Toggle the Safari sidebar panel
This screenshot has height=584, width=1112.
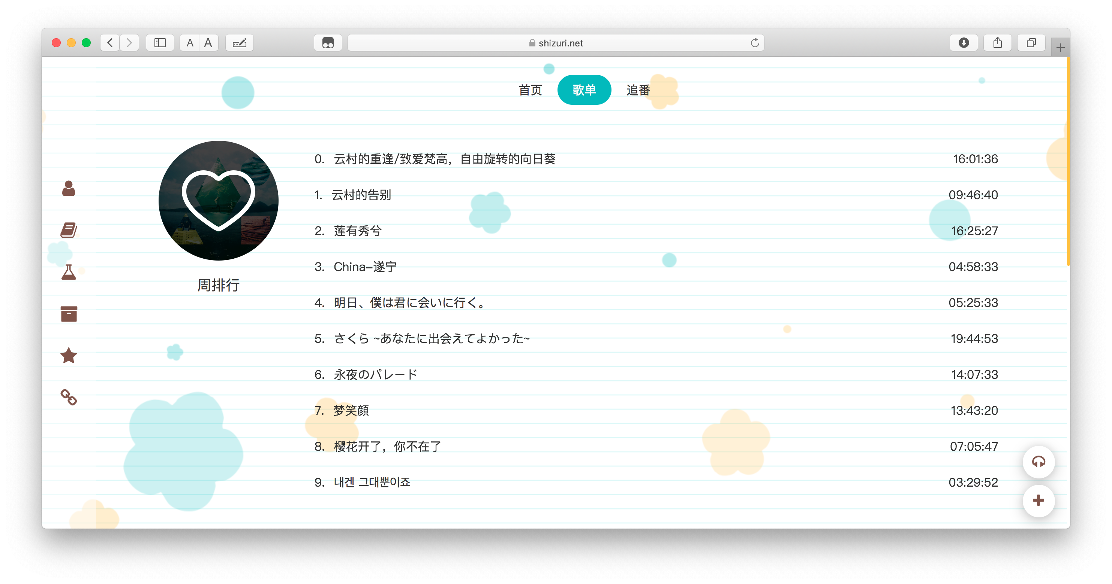[160, 43]
